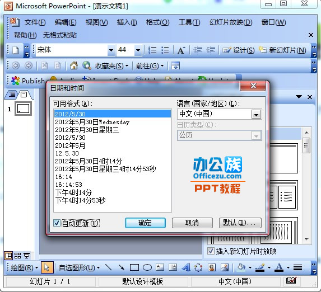Open the 编辑(E) menu
The image size is (321, 292).
click(x=66, y=22)
